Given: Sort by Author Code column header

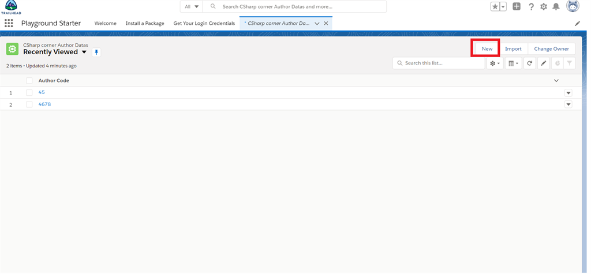Looking at the screenshot, I should coord(54,81).
